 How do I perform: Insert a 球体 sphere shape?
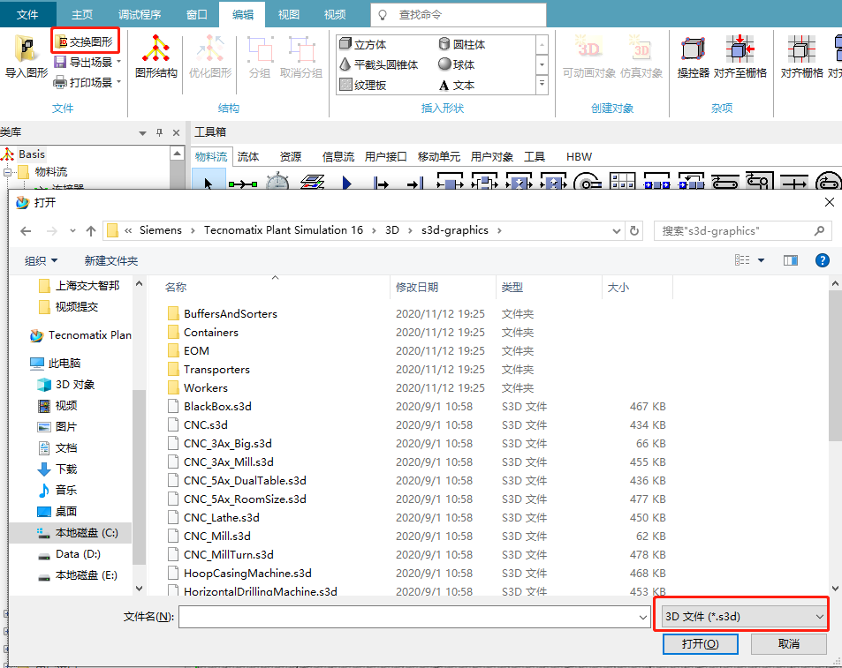click(457, 64)
